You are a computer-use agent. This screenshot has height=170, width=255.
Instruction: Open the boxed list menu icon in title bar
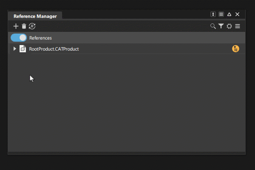point(221,14)
